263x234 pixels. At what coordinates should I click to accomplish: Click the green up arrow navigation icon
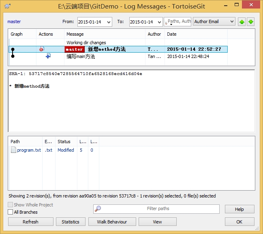(242, 21)
